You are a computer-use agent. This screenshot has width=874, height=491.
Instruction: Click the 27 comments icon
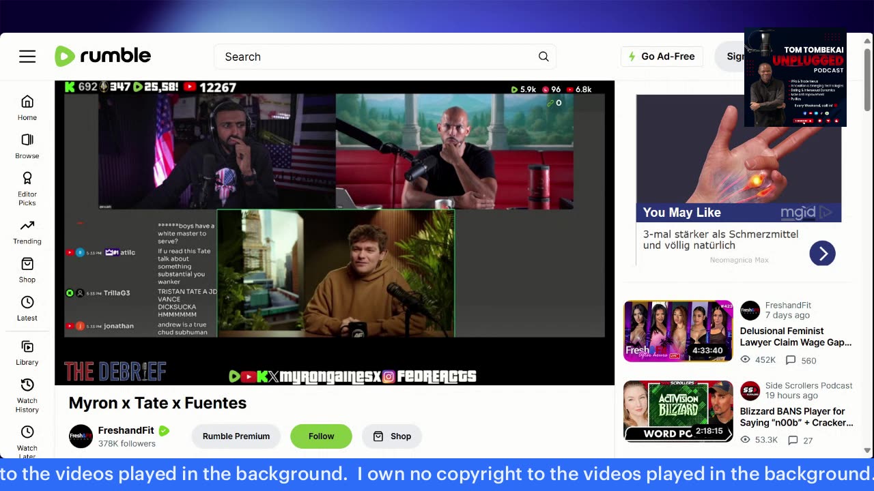point(793,440)
